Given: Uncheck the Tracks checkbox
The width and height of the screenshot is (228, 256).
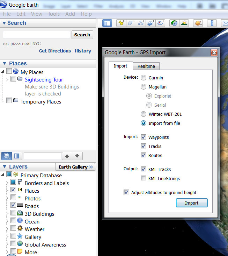Looking at the screenshot, I should point(144,146).
